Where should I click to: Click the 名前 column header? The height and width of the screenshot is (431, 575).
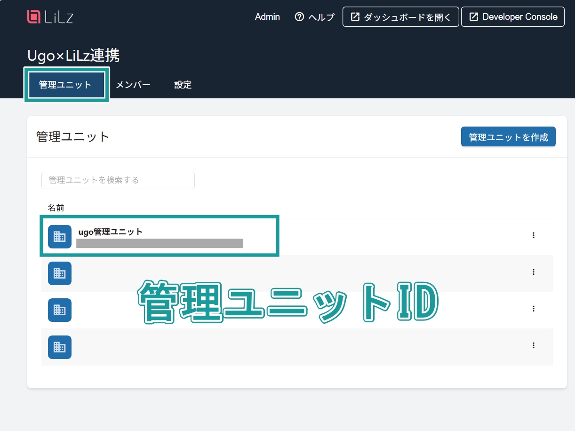(56, 208)
